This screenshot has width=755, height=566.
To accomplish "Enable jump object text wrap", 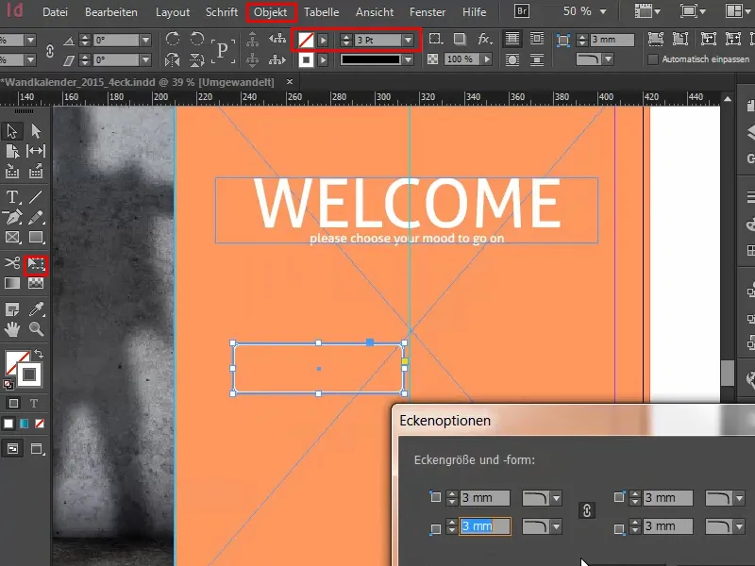I will tap(536, 59).
